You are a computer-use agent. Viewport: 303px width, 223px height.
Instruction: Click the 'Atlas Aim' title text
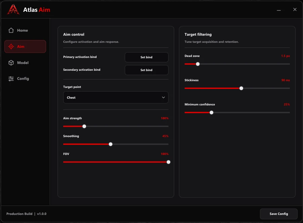[37, 10]
